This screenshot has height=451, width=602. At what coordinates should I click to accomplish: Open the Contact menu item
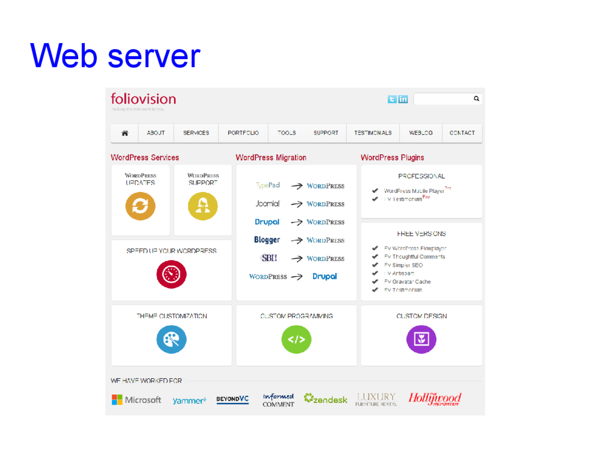(462, 133)
